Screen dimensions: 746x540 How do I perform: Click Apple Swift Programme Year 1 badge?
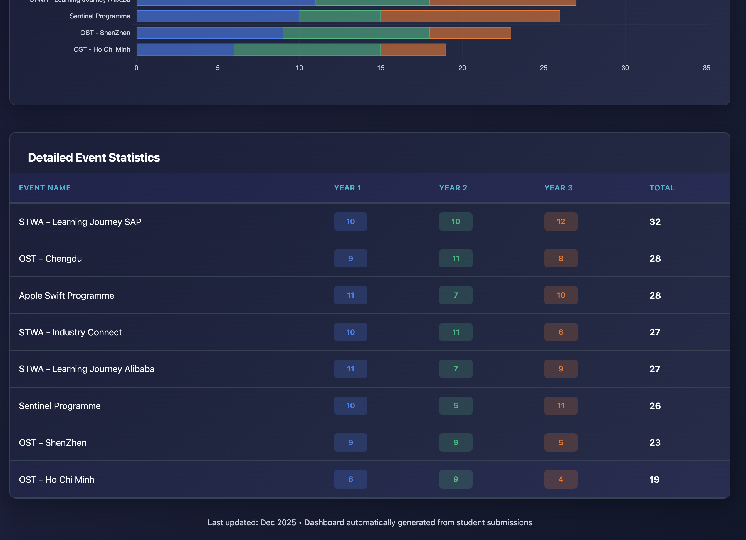click(x=350, y=295)
